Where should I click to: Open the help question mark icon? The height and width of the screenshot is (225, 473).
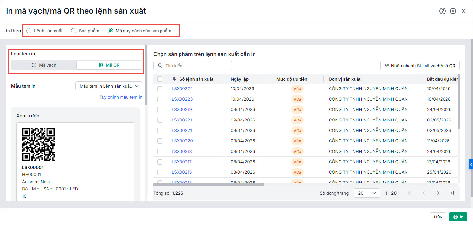443,11
